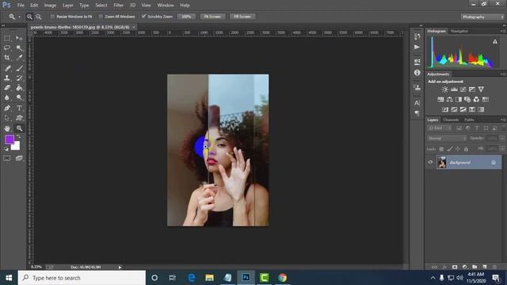Viewport: 507px width, 285px height.
Task: Click the Zoom In option icon
Action: (29, 17)
